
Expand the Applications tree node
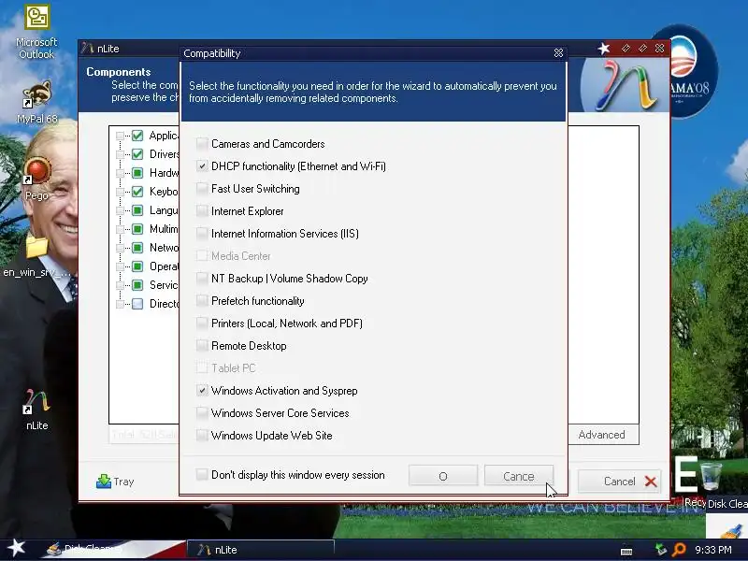(121, 136)
